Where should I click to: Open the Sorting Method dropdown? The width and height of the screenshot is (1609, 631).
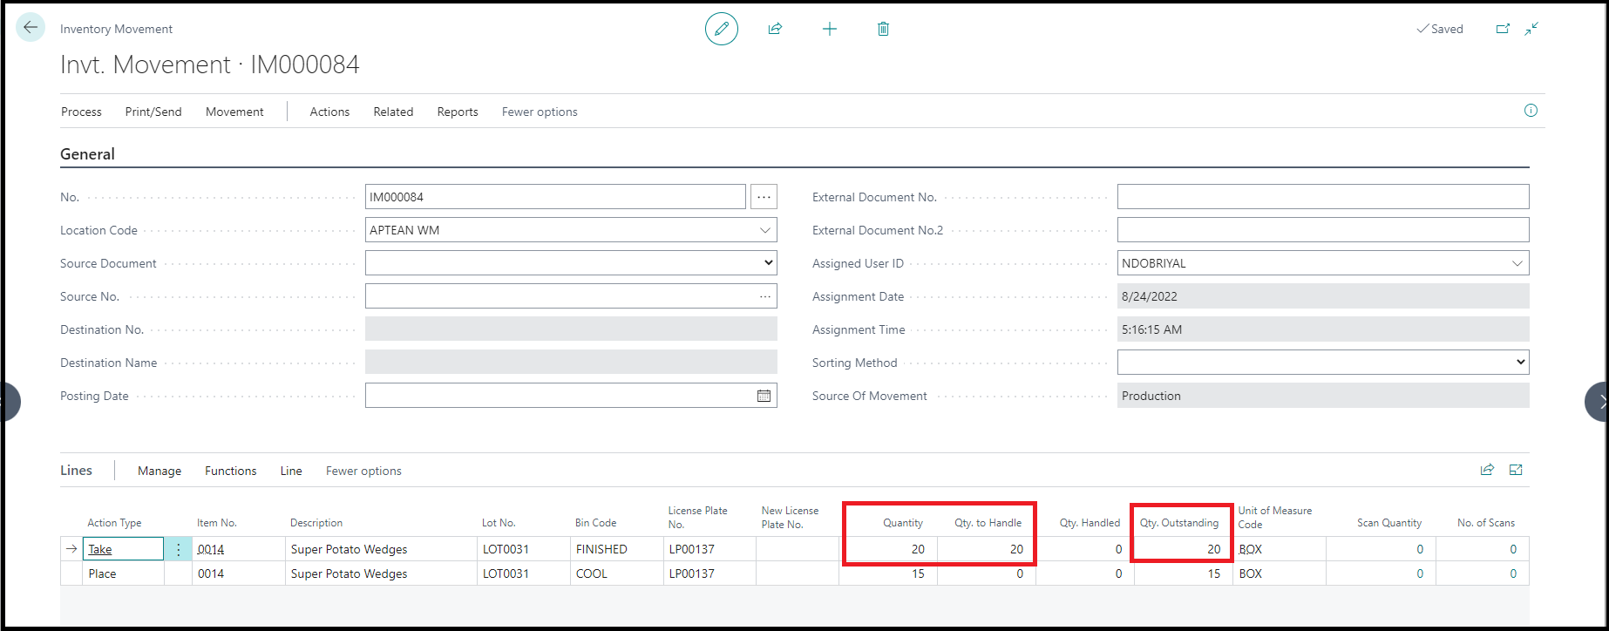point(1520,363)
